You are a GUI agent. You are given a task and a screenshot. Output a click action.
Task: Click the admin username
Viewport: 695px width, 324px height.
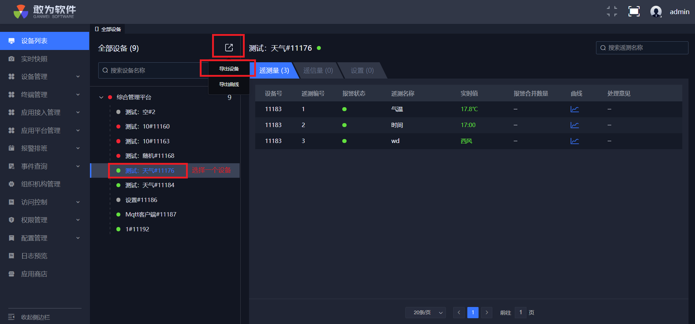[679, 12]
